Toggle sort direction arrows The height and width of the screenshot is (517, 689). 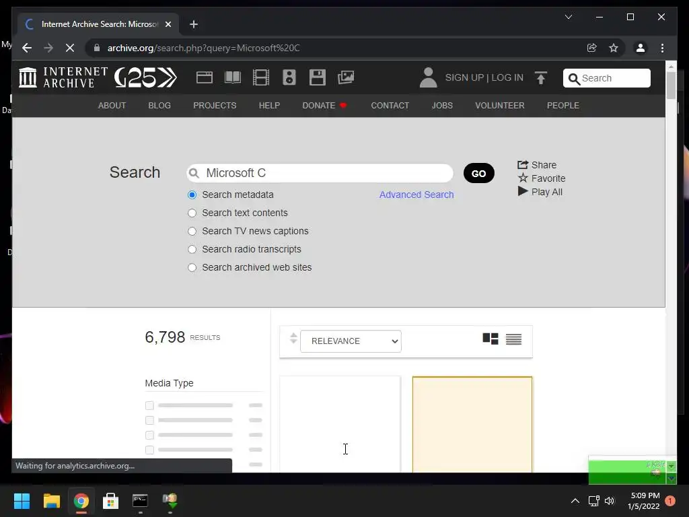293,338
